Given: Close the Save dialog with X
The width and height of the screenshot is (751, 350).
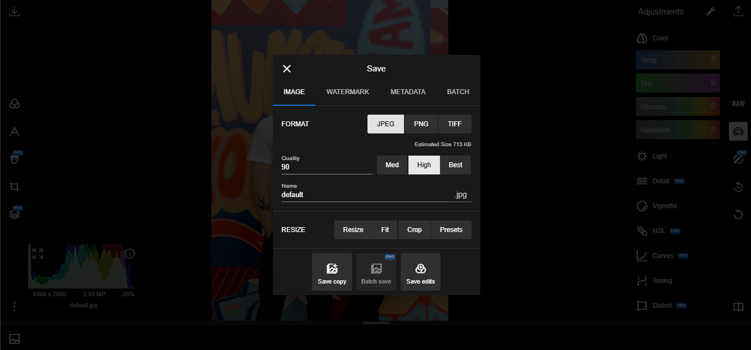Looking at the screenshot, I should [x=287, y=69].
